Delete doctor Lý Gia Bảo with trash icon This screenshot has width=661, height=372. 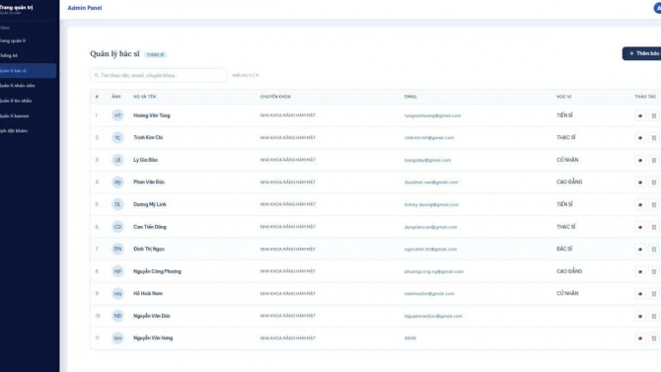point(654,160)
